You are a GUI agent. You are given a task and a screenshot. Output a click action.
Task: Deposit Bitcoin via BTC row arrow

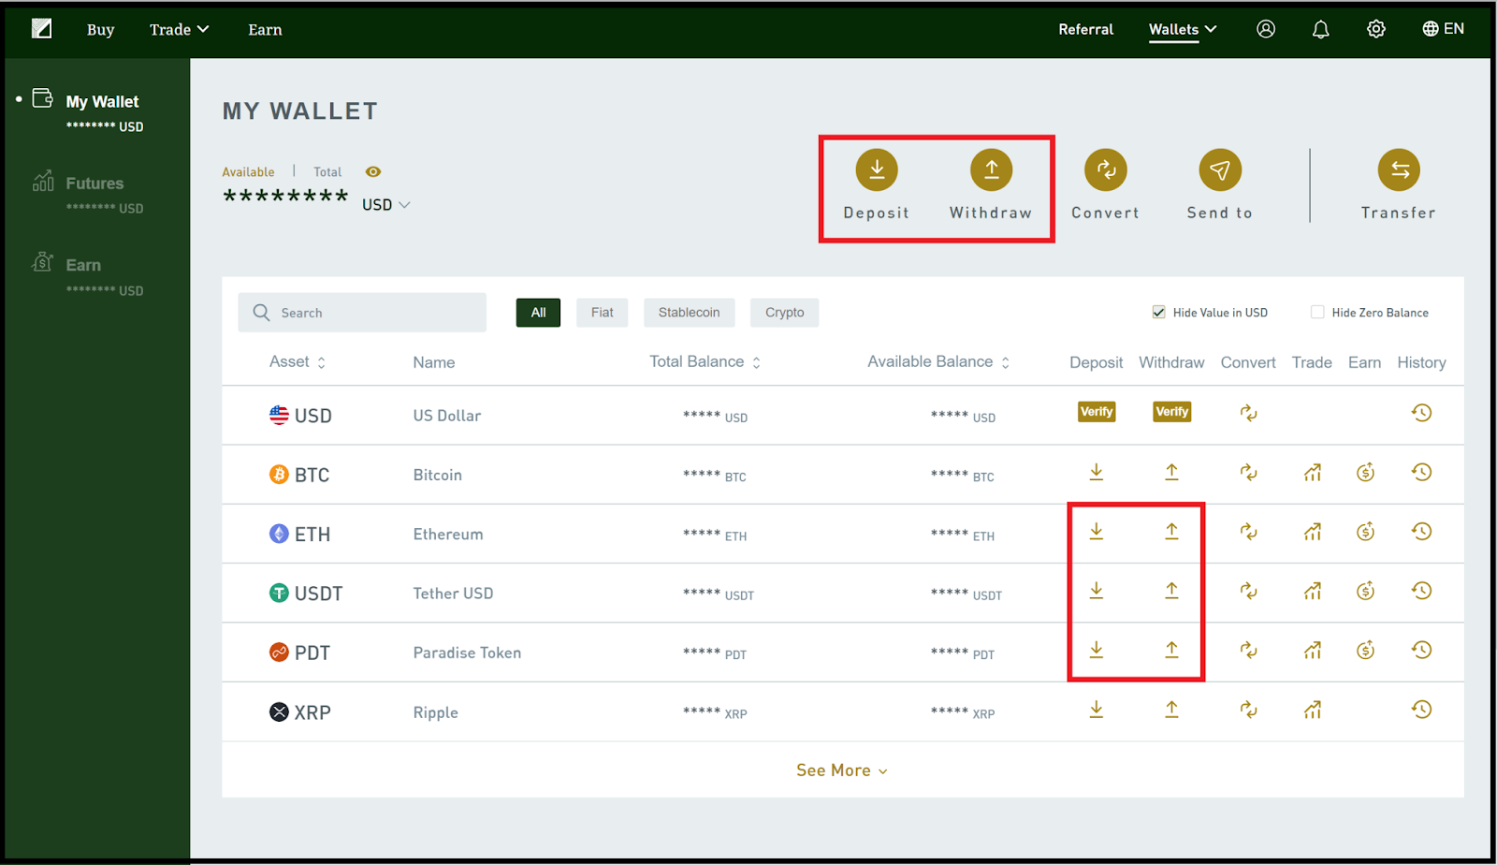click(x=1097, y=472)
